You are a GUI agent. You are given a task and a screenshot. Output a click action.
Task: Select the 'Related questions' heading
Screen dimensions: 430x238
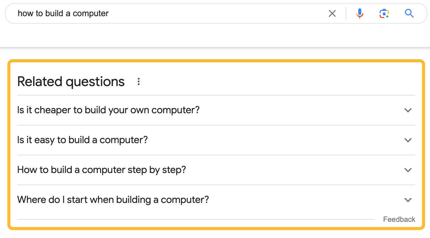(71, 81)
